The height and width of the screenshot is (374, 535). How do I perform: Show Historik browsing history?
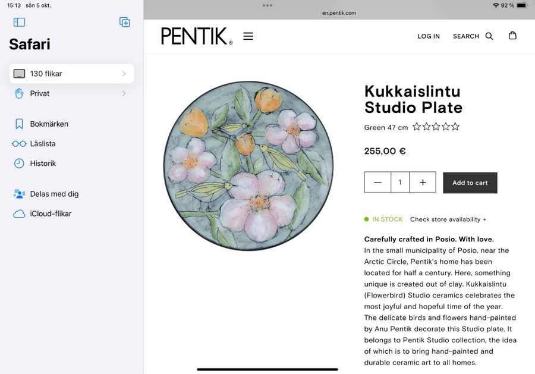[43, 163]
